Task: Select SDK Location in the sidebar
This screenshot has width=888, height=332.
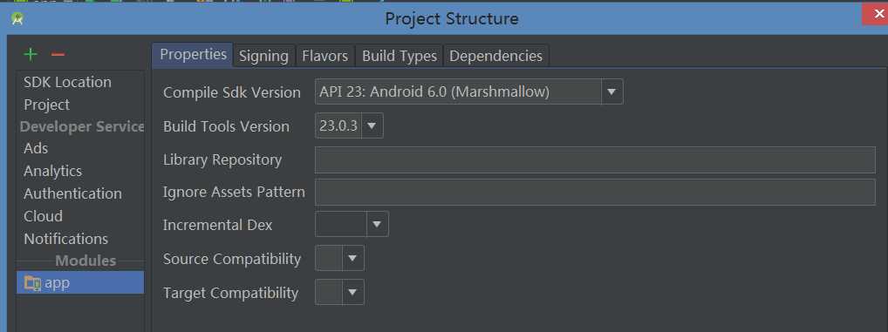Action: [67, 82]
